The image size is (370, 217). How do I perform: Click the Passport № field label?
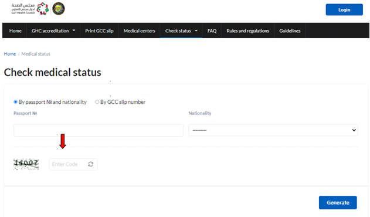(25, 113)
